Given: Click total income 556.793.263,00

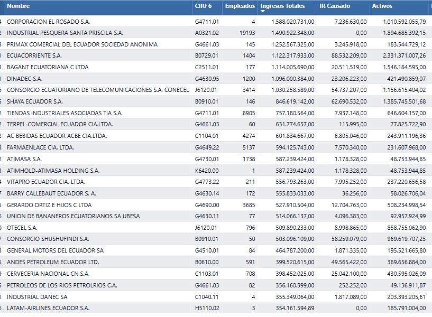Looking at the screenshot, I should point(295,182).
